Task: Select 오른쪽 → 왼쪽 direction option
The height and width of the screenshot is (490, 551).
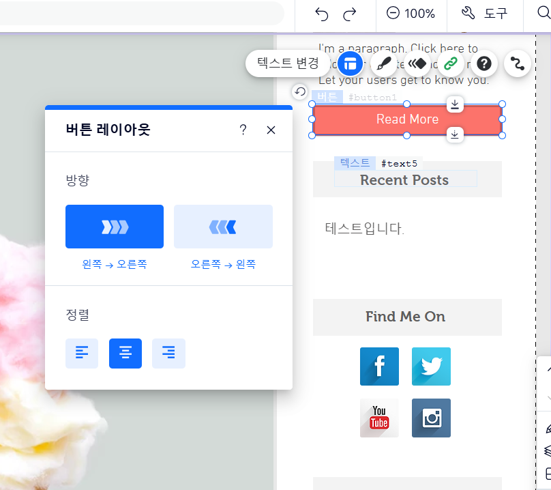Action: tap(223, 227)
